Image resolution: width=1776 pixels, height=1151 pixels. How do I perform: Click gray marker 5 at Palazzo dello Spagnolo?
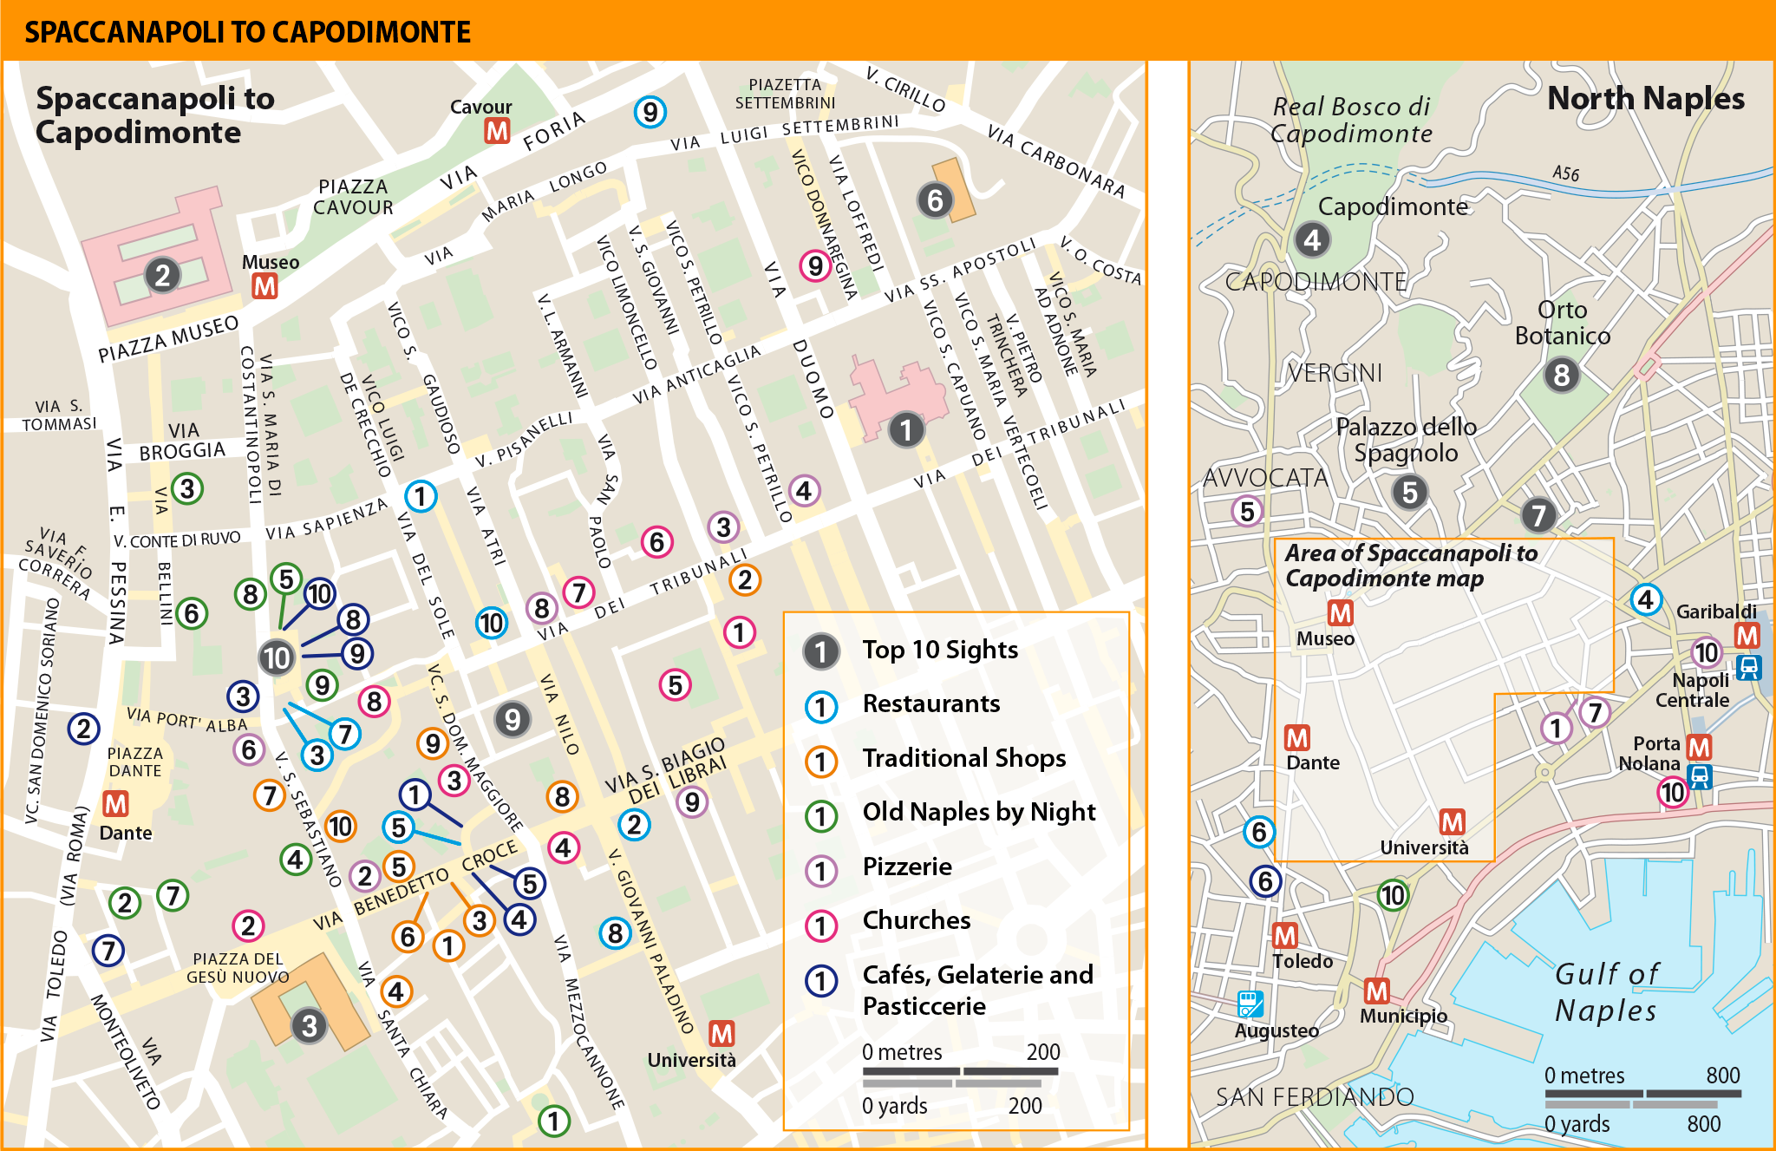click(1410, 493)
